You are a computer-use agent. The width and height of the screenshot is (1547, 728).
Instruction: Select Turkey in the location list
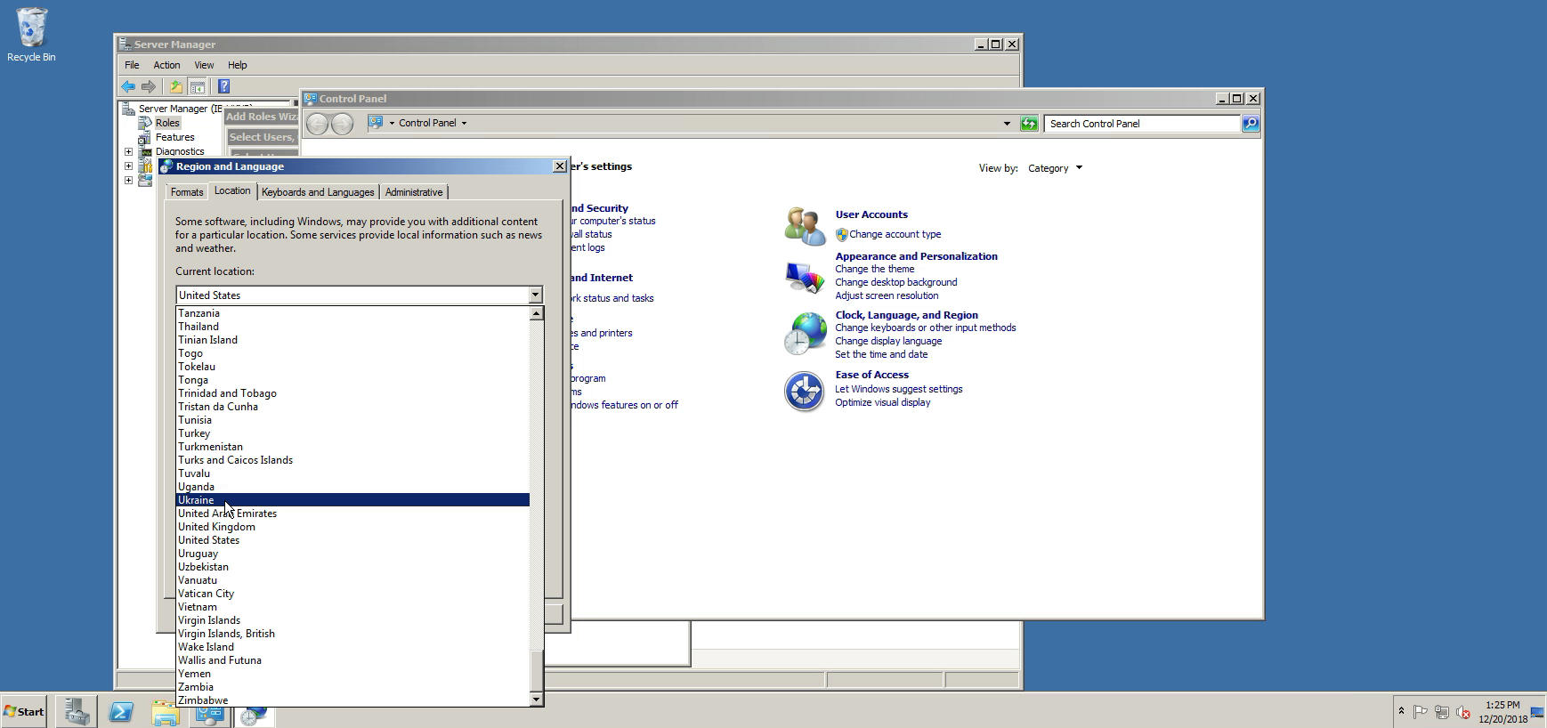352,433
